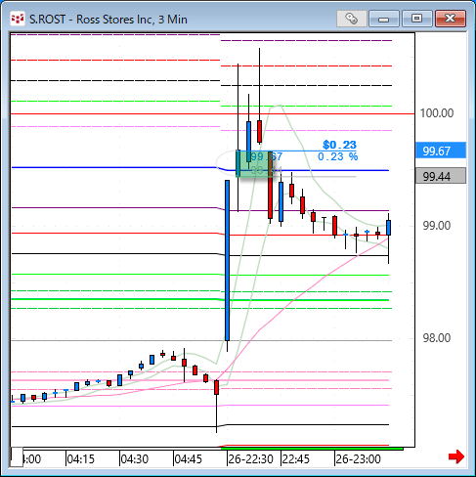This screenshot has width=476, height=477.
Task: Click the 26-23:00 time axis marker
Action: point(358,459)
